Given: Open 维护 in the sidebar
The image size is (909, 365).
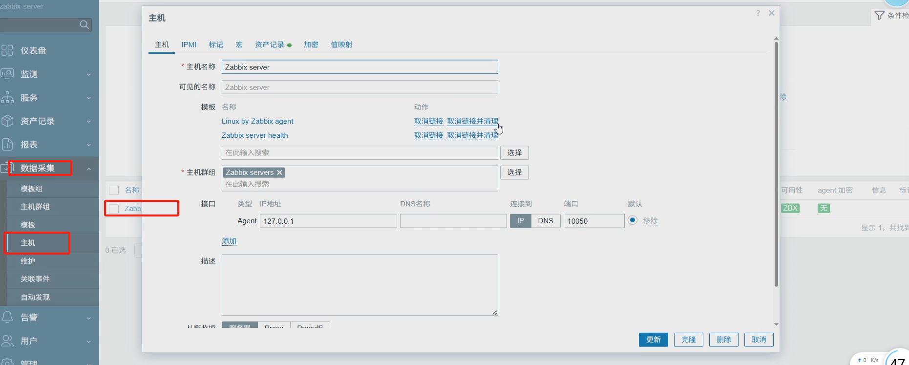Looking at the screenshot, I should pos(28,261).
